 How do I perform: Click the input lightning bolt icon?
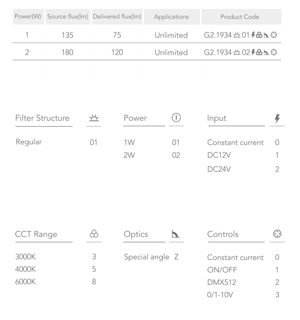tap(278, 118)
